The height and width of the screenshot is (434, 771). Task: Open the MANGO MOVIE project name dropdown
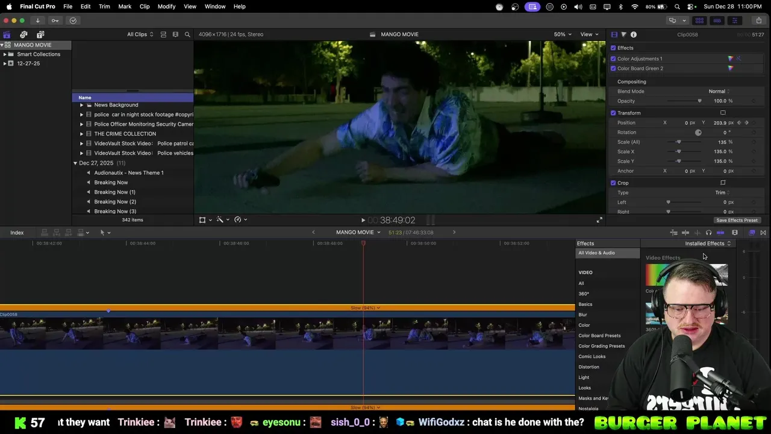point(358,232)
